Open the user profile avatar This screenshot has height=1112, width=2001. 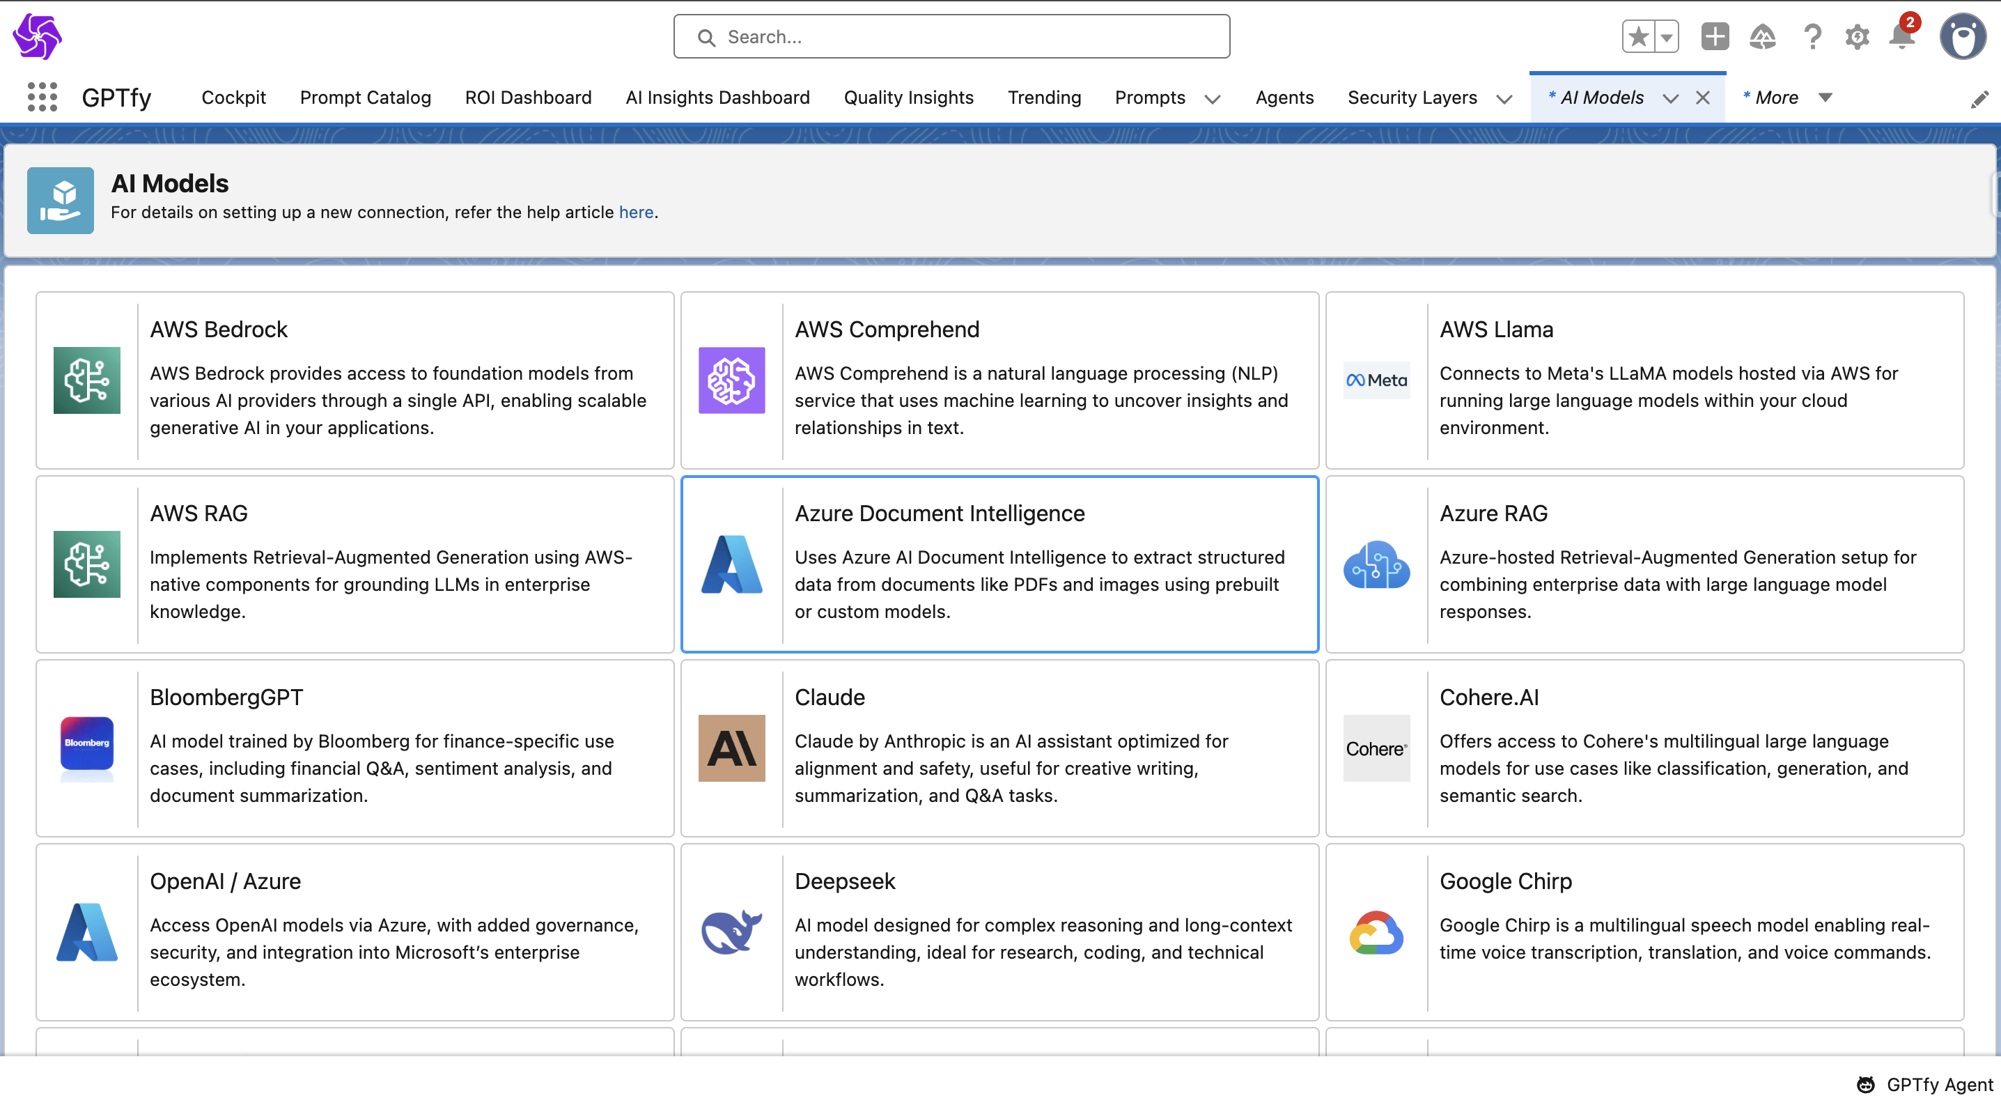(x=1962, y=36)
